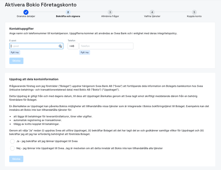Screen dimensions: 221x170
Task: Jump to the Valfria tjänster step
Action: [152, 16]
